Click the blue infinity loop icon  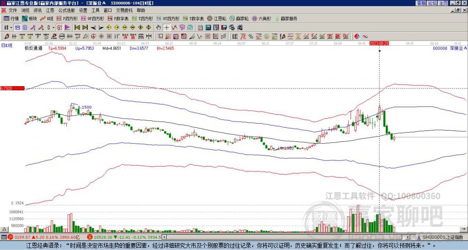365,36
